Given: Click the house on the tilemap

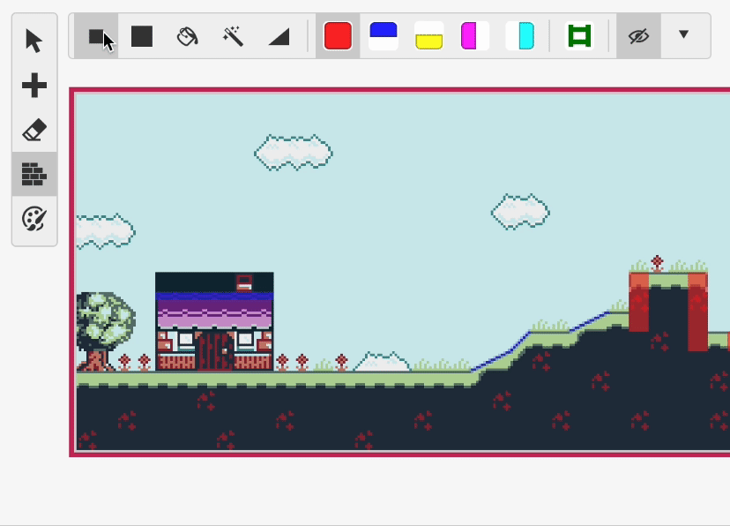Looking at the screenshot, I should (x=214, y=323).
